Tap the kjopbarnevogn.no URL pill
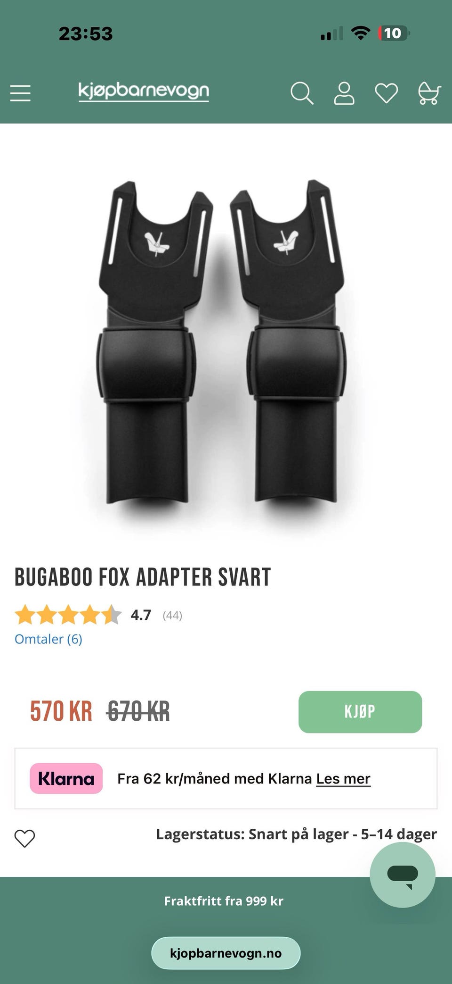 [226, 953]
